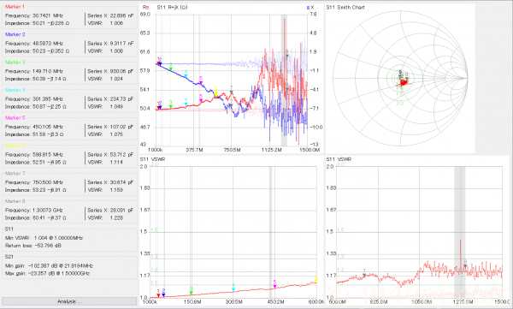Pick yellow marker 6 on R+jX chart
The height and width of the screenshot is (309, 513).
(216, 95)
